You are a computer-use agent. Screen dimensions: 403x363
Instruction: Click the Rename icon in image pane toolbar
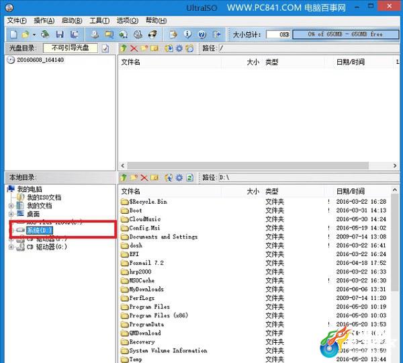pyautogui.click(x=154, y=48)
